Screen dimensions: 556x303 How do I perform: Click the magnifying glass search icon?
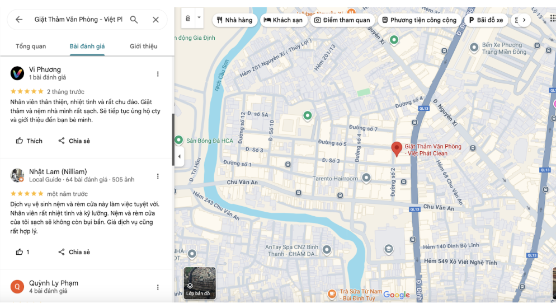pos(134,20)
